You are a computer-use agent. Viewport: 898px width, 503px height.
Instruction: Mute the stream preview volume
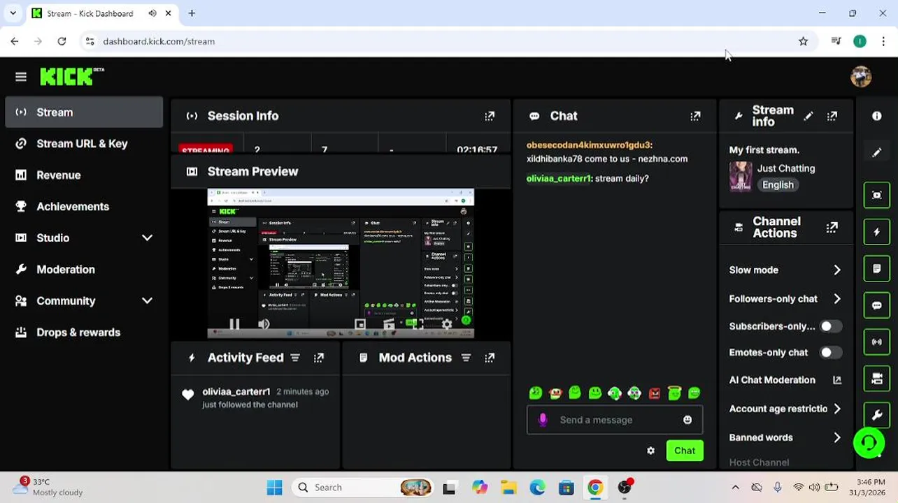(x=264, y=324)
